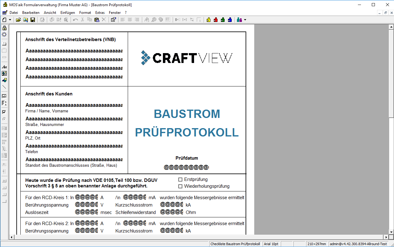This screenshot has width=394, height=247.
Task: Check the Wiederholungsprüfung checkbox
Action: pyautogui.click(x=180, y=186)
